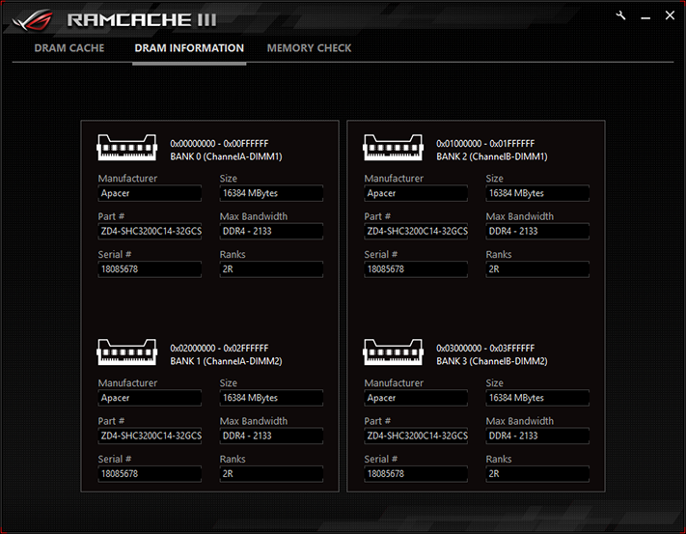The width and height of the screenshot is (686, 534).
Task: Click the BANK 1 memory module icon
Action: [x=126, y=351]
